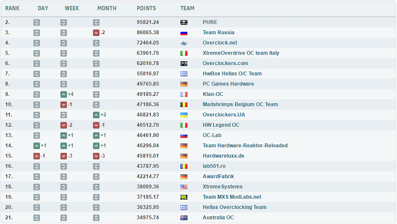Click green day +1 arrow for Hardware-Reaktor-Reloaded

click(x=36, y=146)
